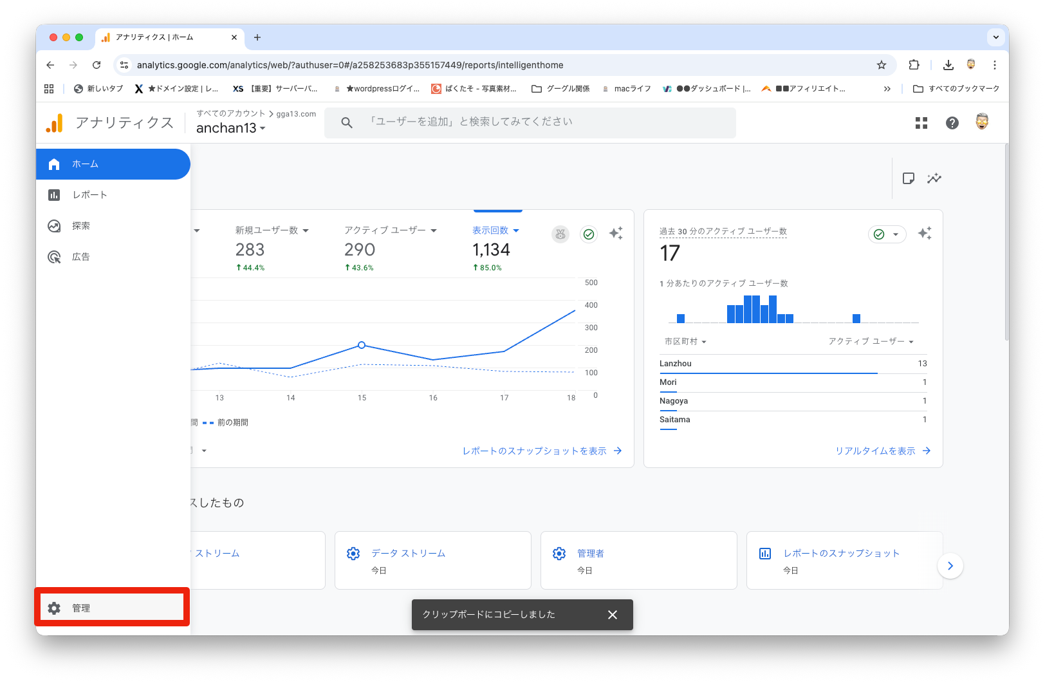The image size is (1045, 683).
Task: Select 探索 in left navigation
Action: tap(81, 226)
